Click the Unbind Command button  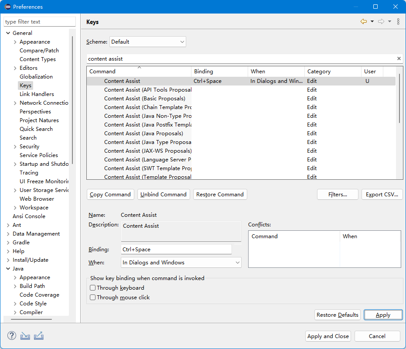pos(164,195)
